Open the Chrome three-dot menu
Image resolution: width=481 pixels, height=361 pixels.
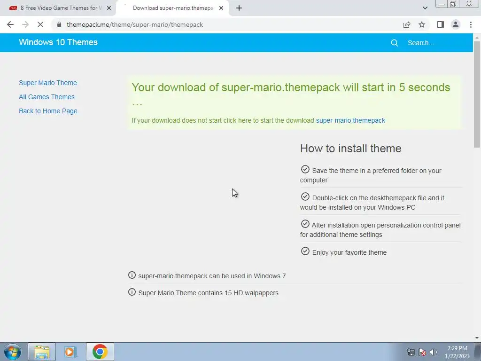pyautogui.click(x=471, y=24)
